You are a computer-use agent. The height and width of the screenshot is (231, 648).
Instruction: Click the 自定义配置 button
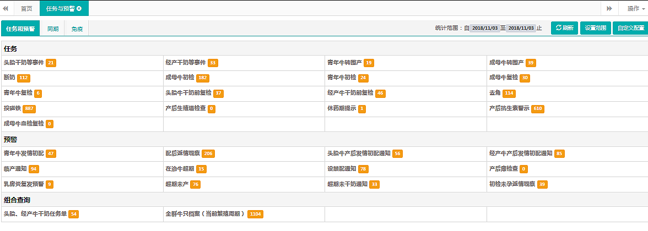point(630,28)
